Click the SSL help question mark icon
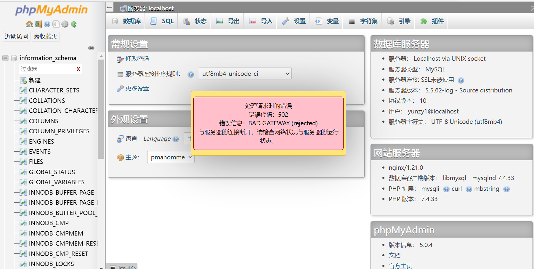Viewport: 534px width, 269px height. point(461,80)
